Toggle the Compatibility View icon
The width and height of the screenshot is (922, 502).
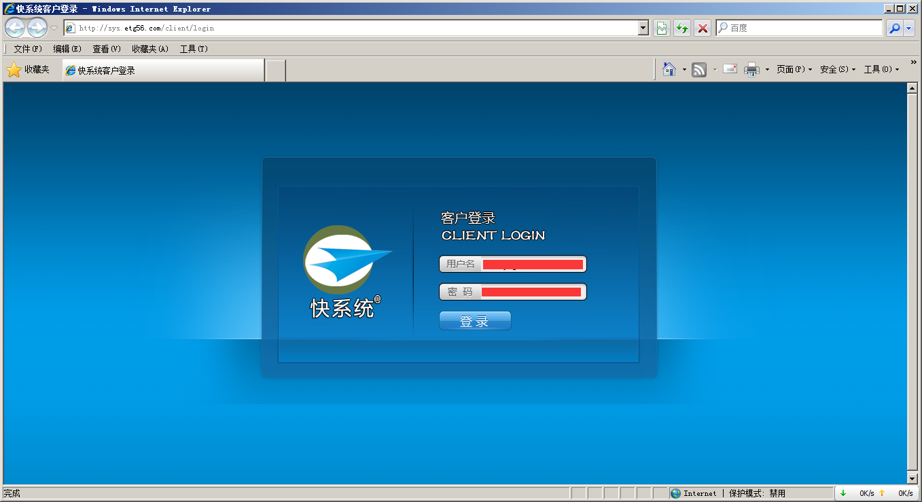click(x=662, y=28)
